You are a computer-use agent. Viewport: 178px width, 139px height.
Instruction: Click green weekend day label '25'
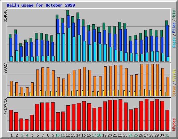click(x=136, y=135)
